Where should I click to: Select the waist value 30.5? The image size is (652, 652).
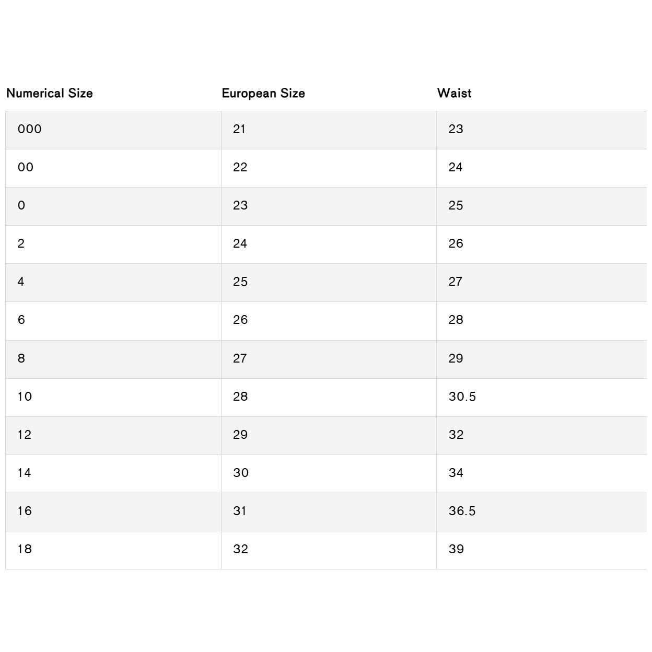462,397
